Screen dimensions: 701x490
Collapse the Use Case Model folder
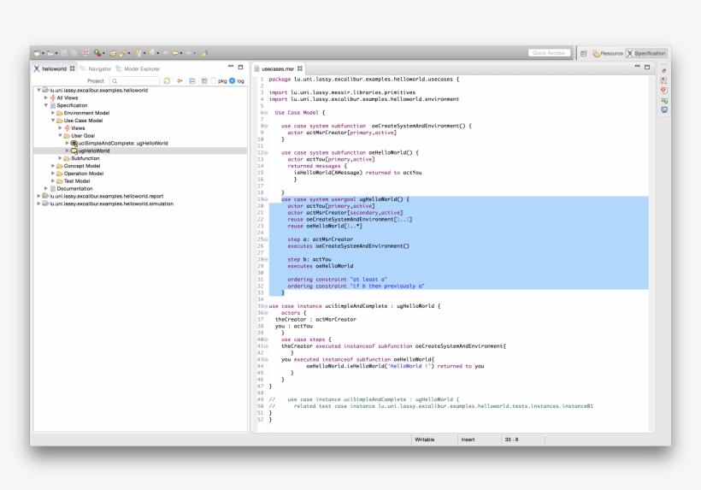pos(53,121)
